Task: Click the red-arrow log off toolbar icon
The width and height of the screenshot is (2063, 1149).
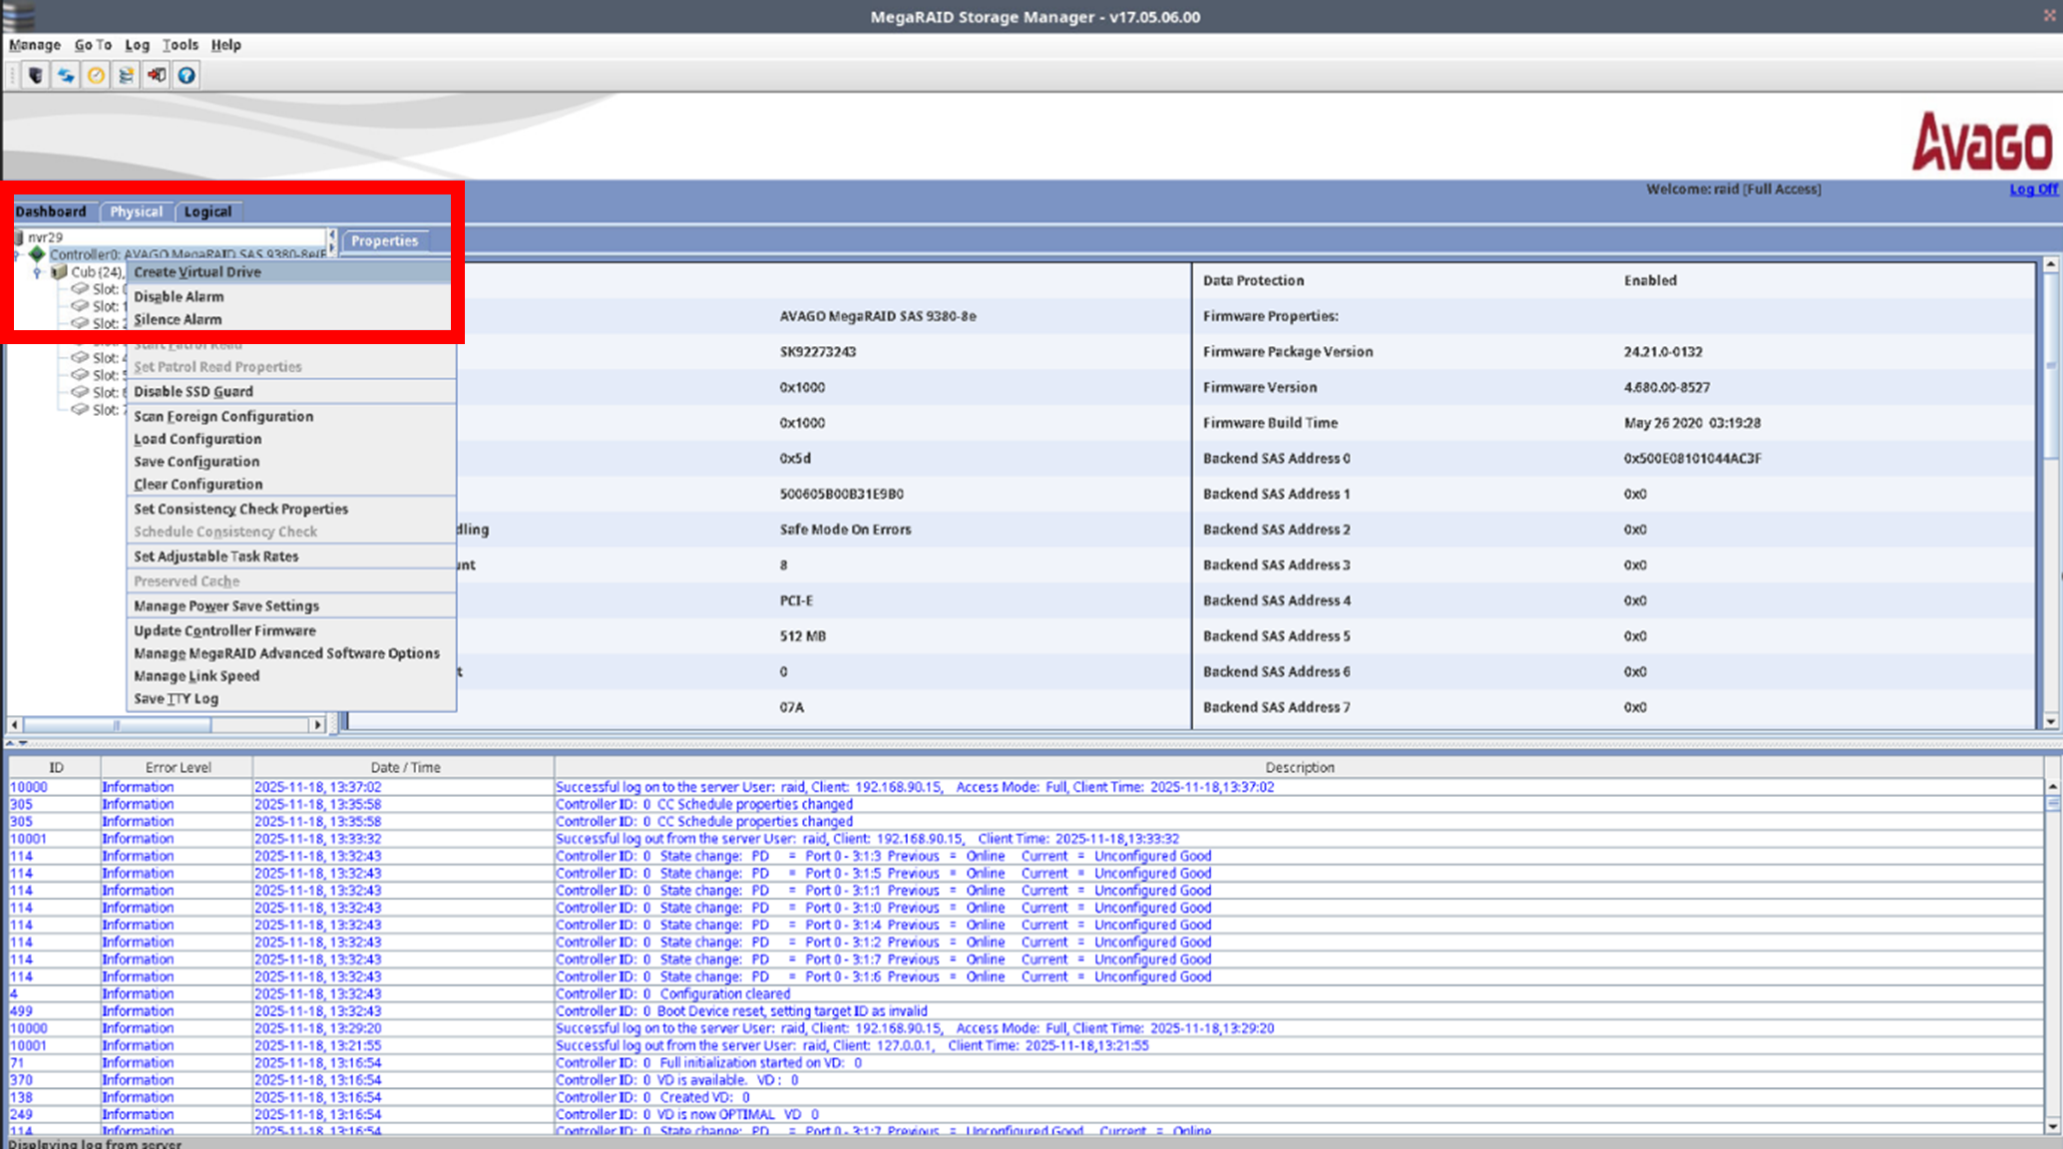Action: [157, 75]
